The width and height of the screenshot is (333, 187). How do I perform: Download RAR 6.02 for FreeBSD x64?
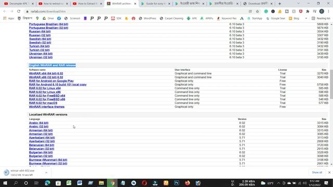coord(47,96)
